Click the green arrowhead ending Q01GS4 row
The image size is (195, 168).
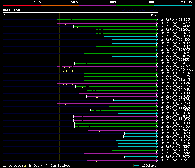point(157,150)
